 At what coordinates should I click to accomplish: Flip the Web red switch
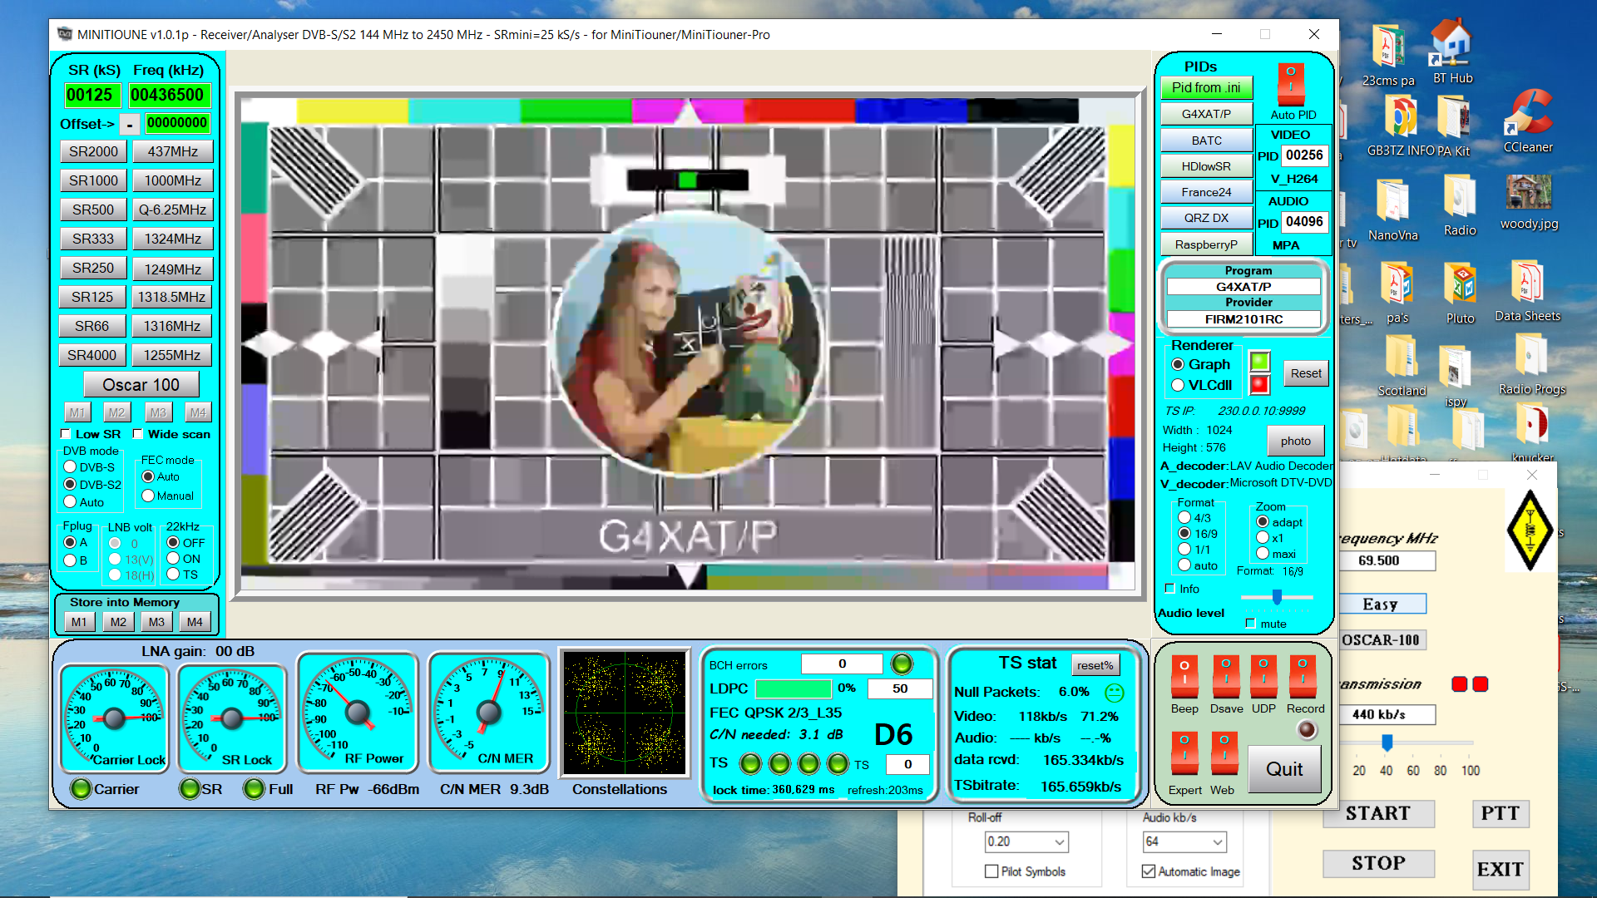point(1224,753)
